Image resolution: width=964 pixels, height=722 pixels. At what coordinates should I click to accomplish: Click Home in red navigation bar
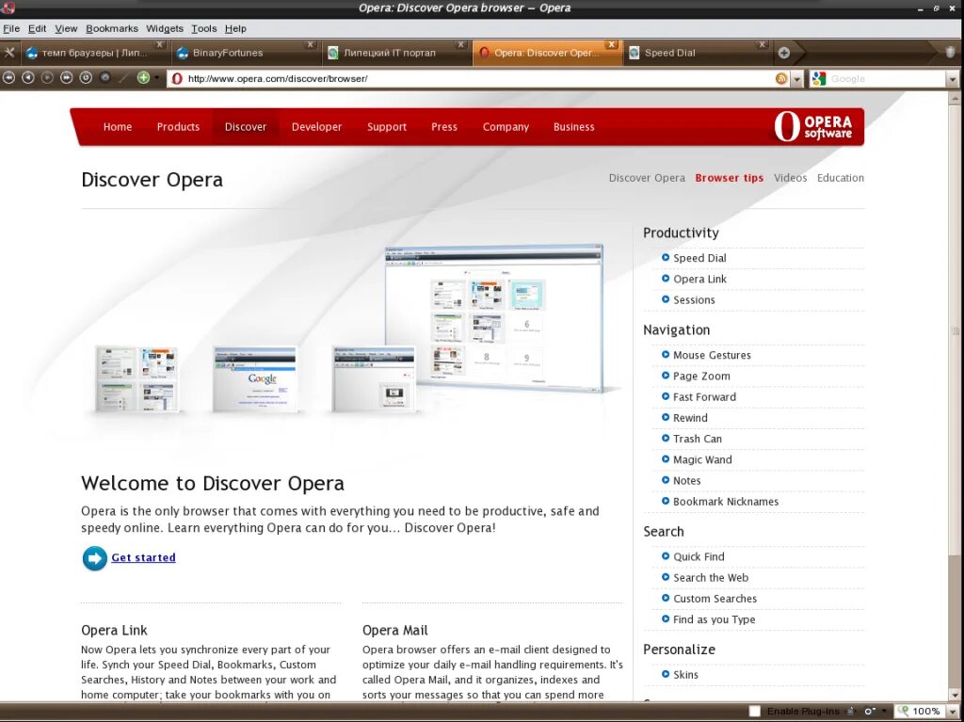pos(118,127)
